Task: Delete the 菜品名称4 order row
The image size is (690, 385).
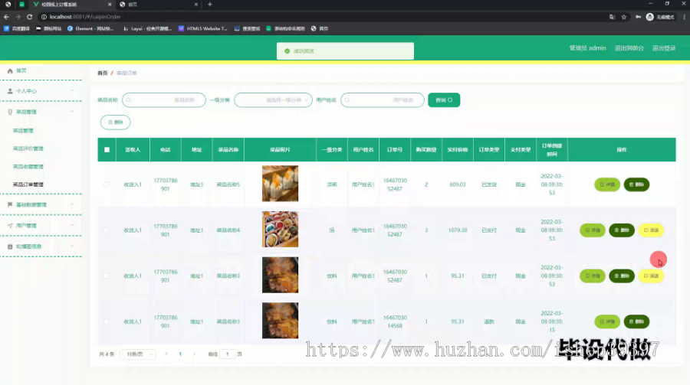Action: tap(622, 230)
